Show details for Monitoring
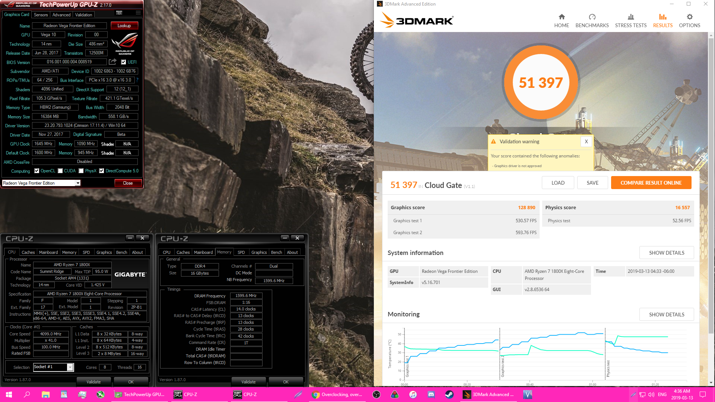The width and height of the screenshot is (715, 402). pos(667,315)
